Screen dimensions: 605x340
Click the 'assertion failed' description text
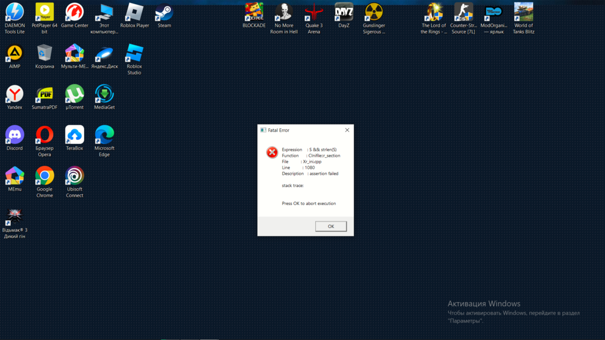point(324,174)
